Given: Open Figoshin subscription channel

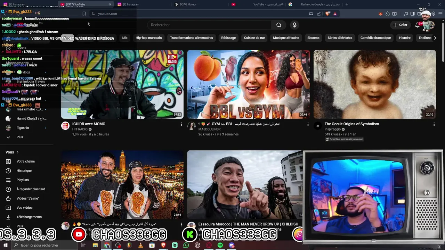Looking at the screenshot, I should (x=23, y=128).
